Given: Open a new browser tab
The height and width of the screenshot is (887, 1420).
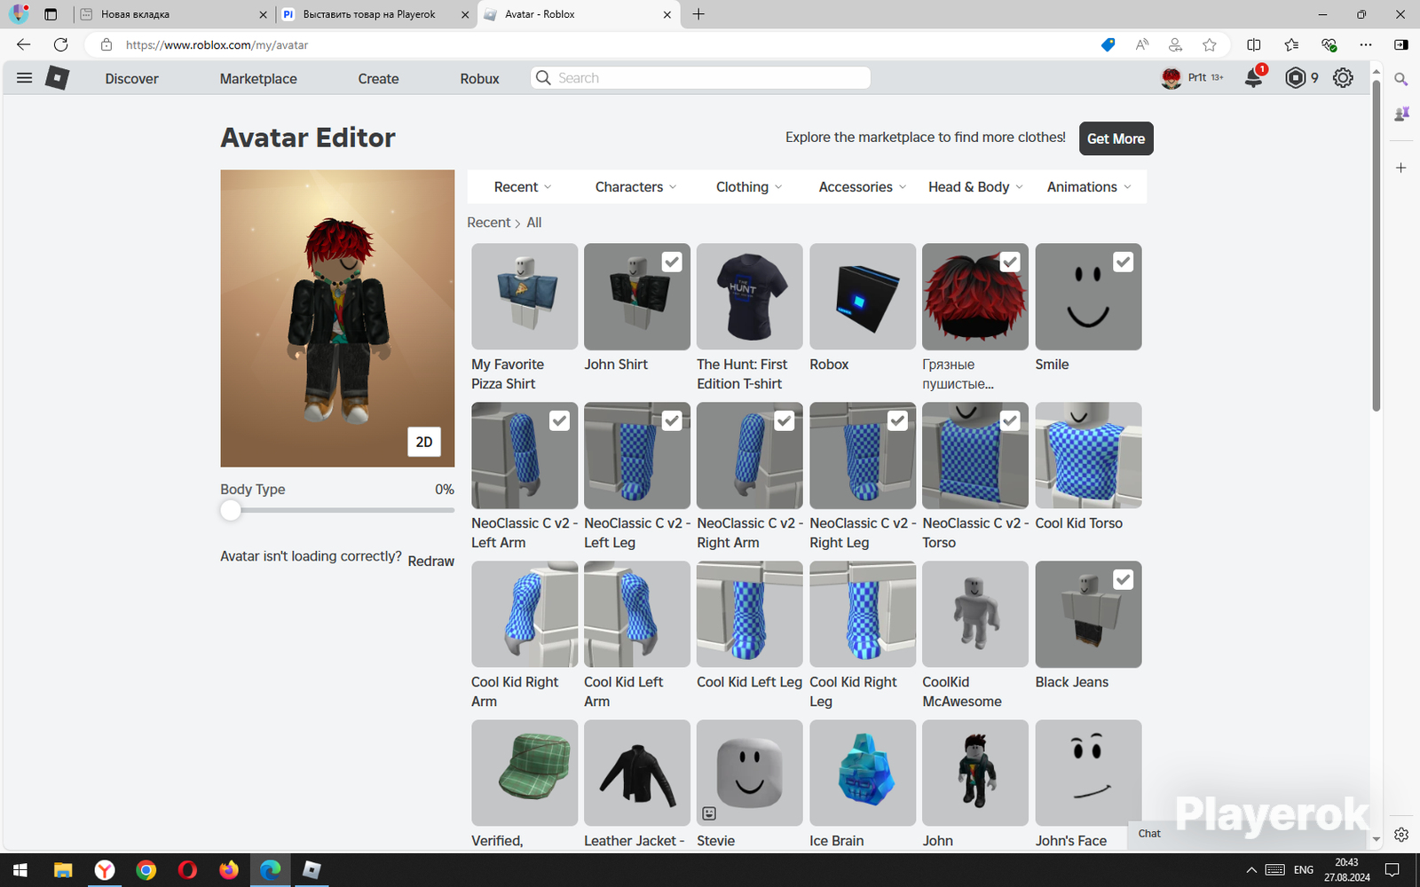Looking at the screenshot, I should tap(698, 14).
